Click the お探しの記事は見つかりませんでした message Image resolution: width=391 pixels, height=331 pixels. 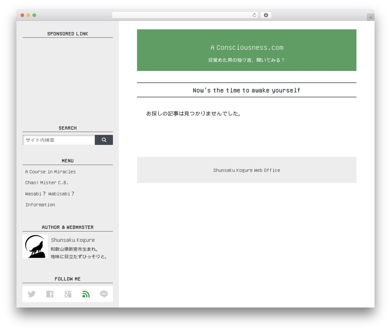[194, 114]
